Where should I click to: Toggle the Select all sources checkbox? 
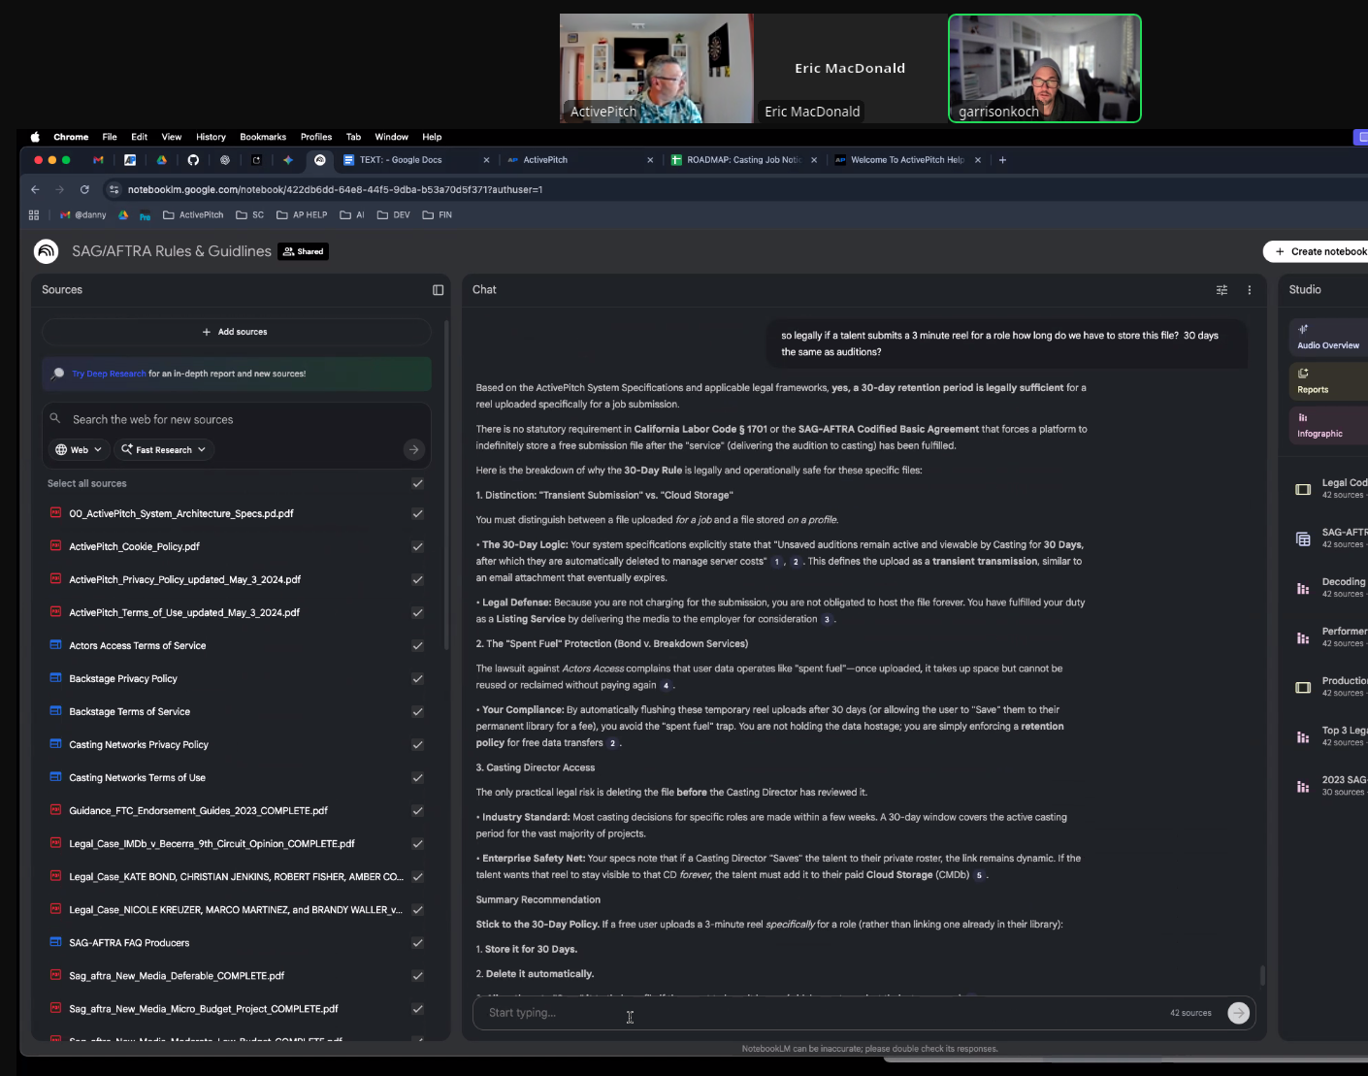point(417,483)
